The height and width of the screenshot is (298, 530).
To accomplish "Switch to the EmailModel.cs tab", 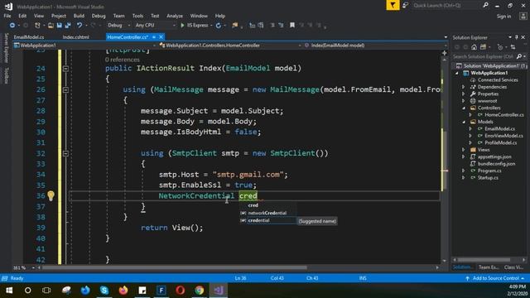I will [29, 37].
